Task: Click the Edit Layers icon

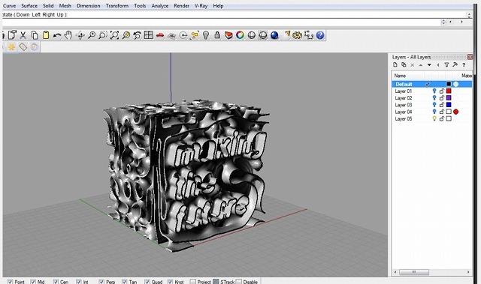Action: click(x=228, y=35)
